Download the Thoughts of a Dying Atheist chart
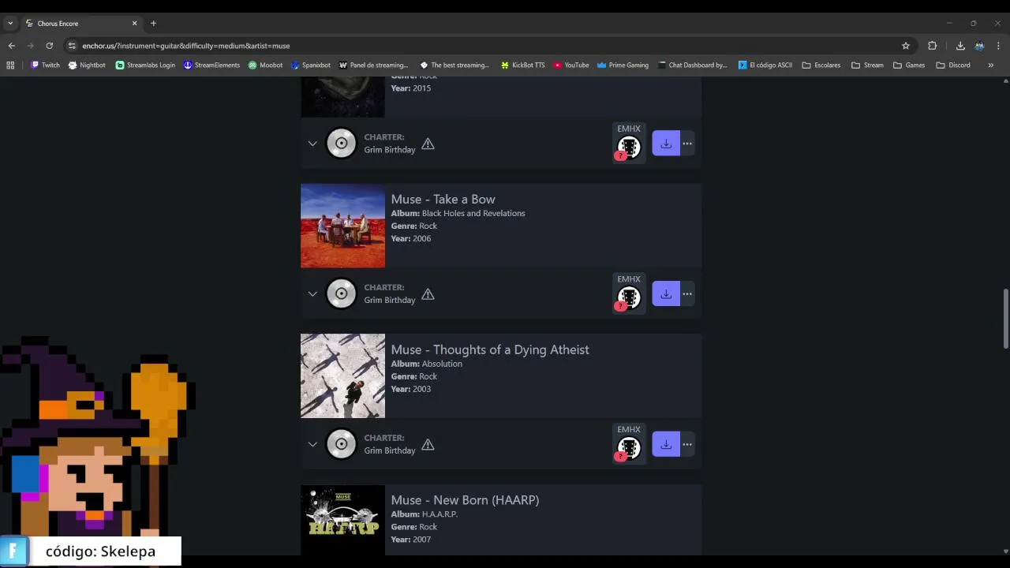Screen dimensions: 1010x568 pyautogui.click(x=666, y=444)
